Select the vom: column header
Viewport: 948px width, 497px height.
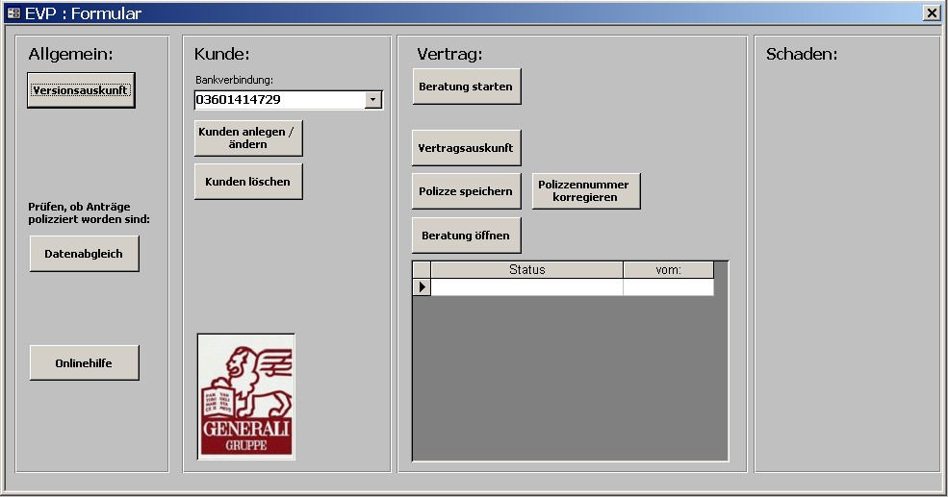[668, 270]
